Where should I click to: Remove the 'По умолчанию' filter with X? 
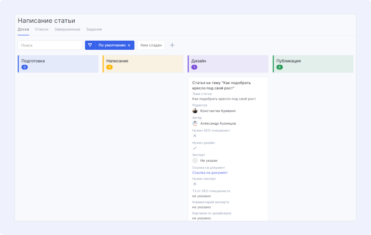(x=129, y=45)
